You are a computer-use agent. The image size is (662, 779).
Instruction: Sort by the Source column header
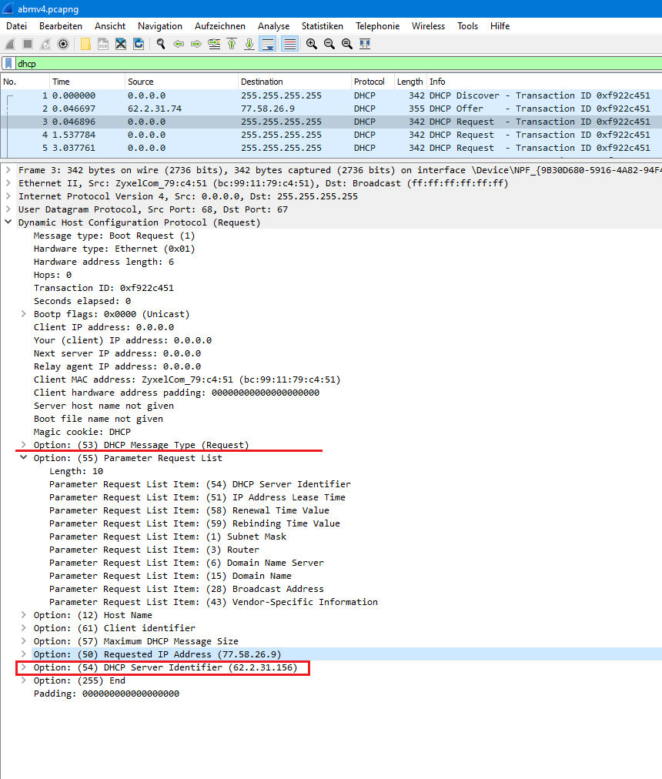tap(140, 82)
